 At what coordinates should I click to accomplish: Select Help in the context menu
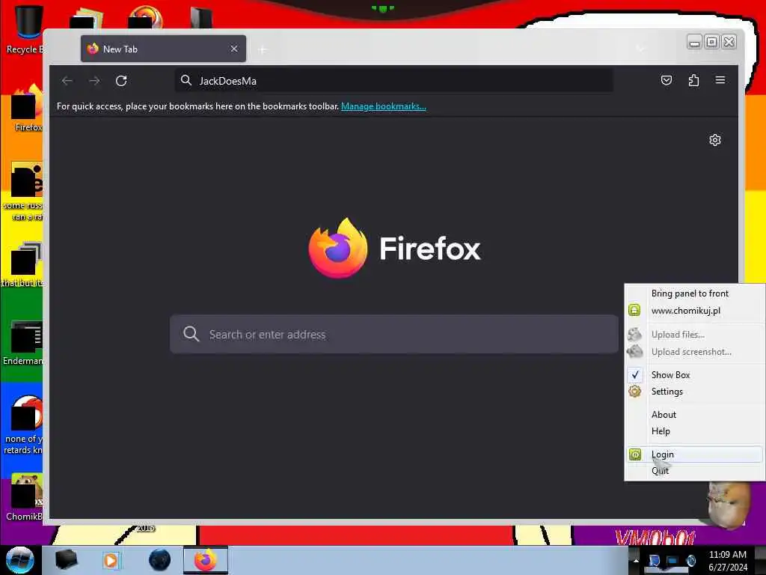coord(661,431)
